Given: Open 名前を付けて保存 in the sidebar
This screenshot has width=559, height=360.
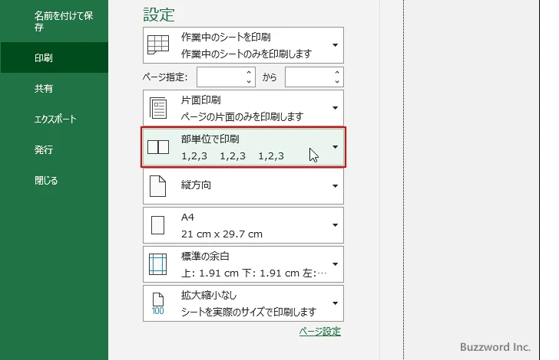Looking at the screenshot, I should point(64,21).
